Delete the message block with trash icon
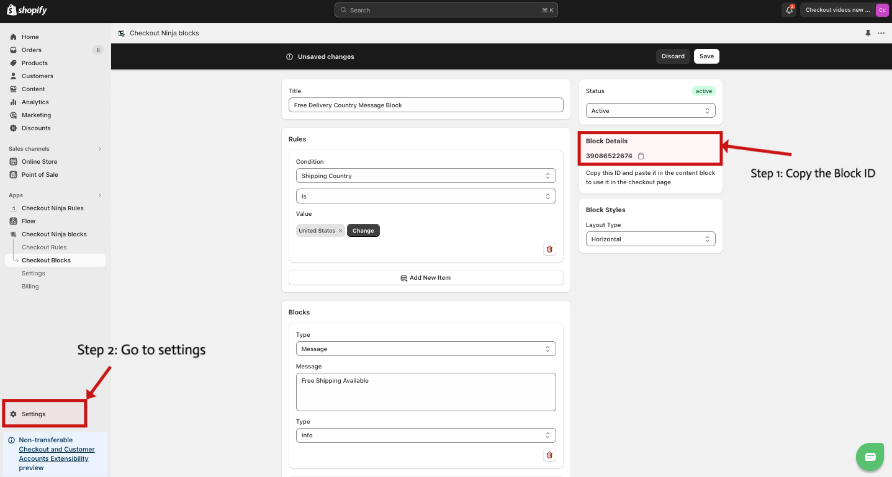Screen dimensions: 892x477 coord(549,455)
